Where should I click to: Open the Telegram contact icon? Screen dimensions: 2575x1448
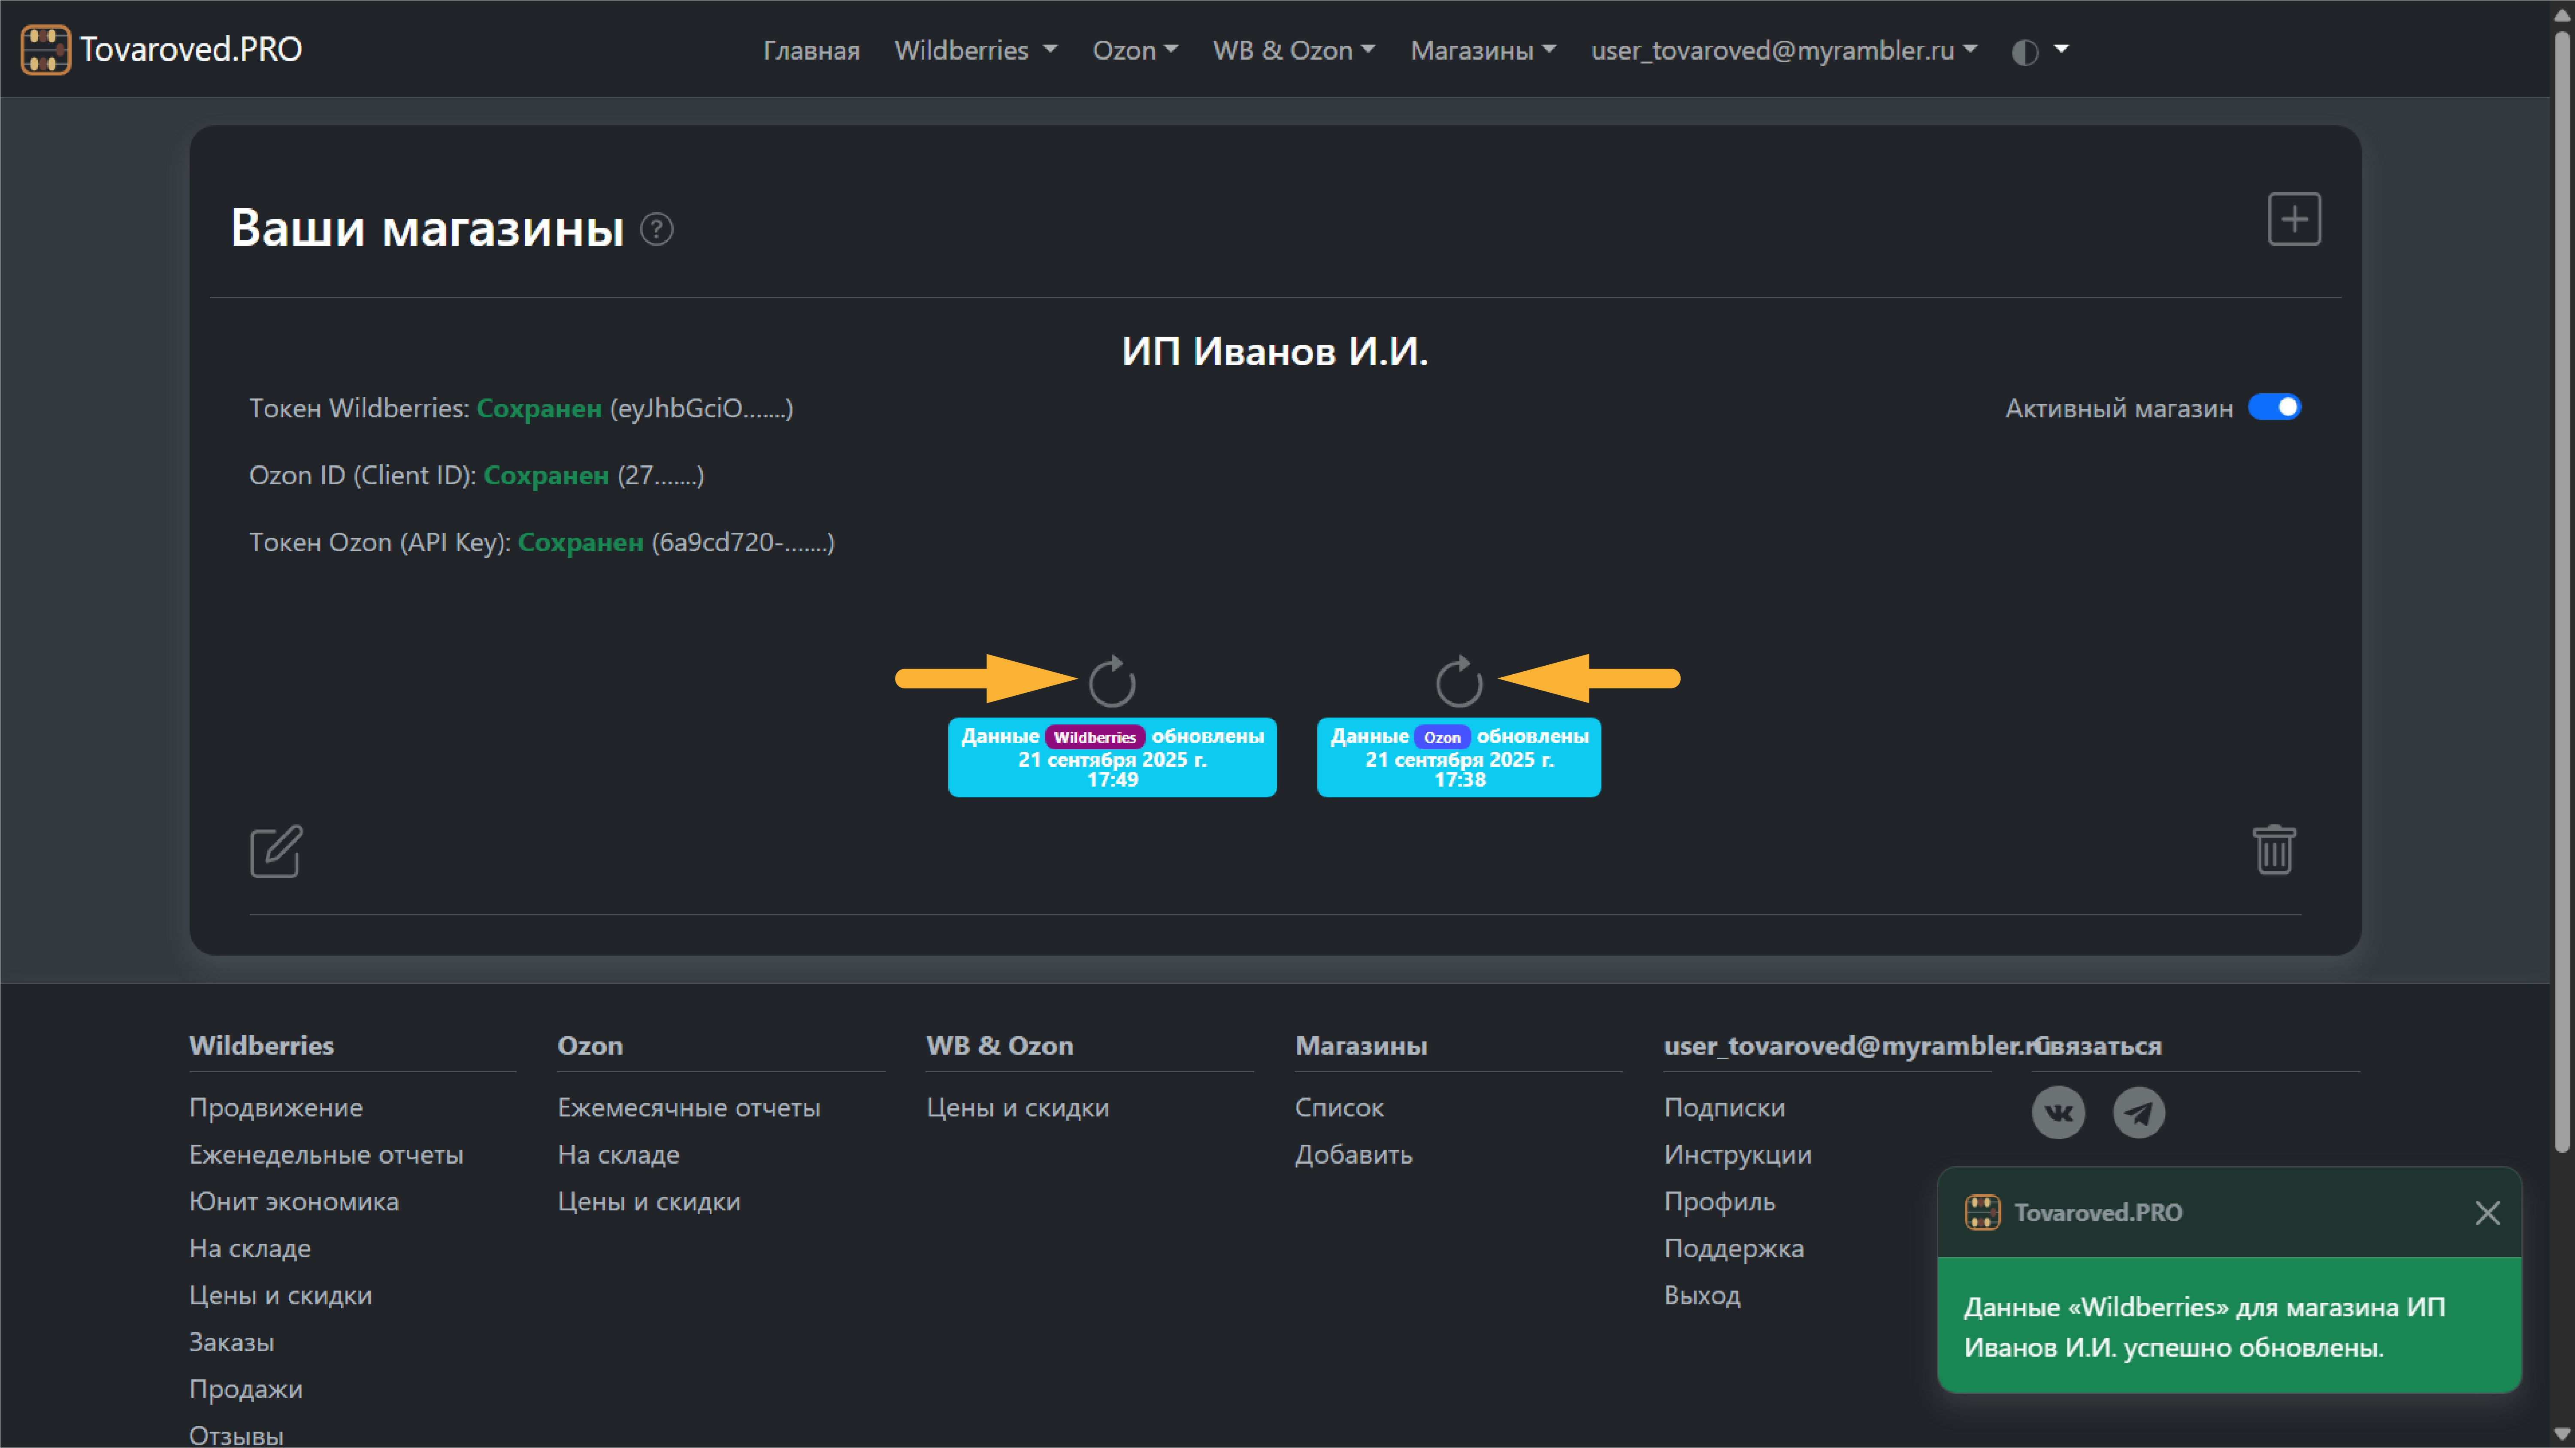point(2138,1112)
